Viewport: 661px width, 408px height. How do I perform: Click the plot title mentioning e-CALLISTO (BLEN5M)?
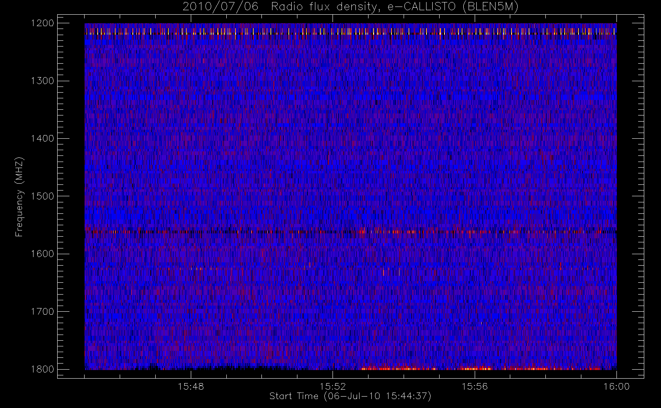[351, 7]
